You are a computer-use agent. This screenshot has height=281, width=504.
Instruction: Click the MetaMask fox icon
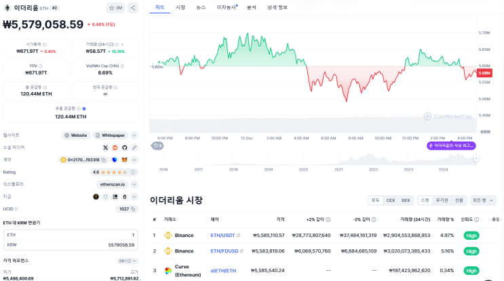pyautogui.click(x=124, y=160)
